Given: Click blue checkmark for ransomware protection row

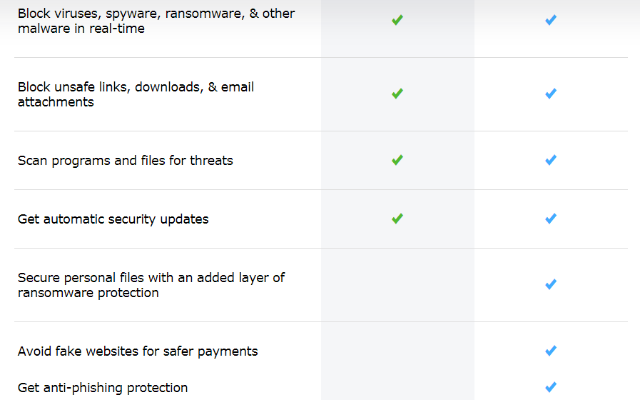Looking at the screenshot, I should click(x=550, y=284).
